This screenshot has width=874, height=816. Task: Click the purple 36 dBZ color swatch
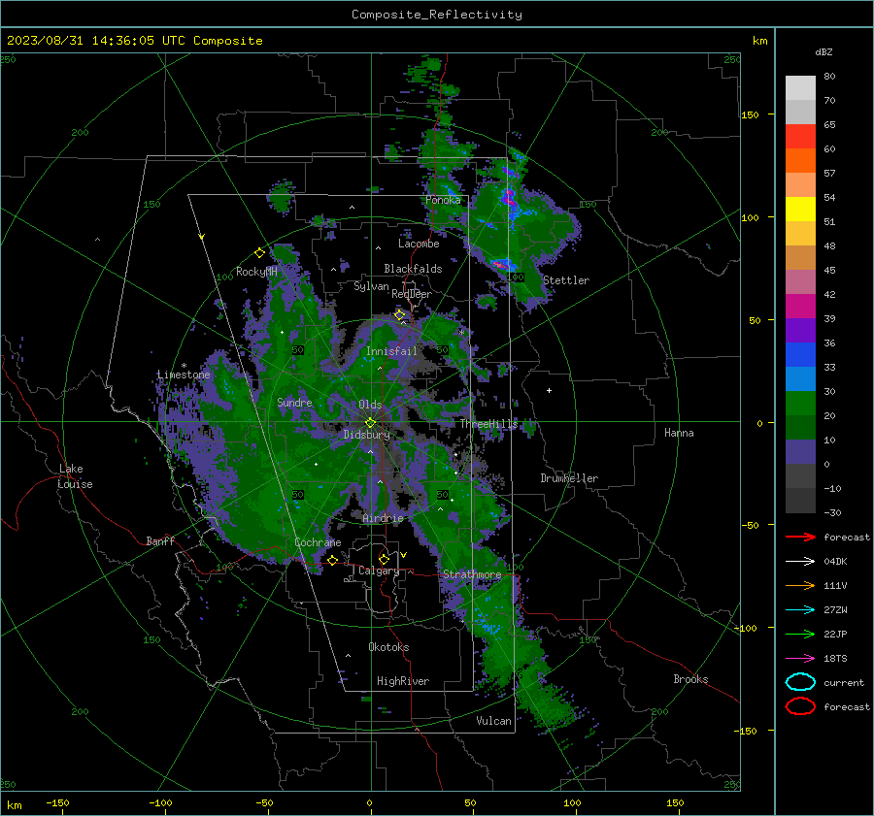(800, 330)
